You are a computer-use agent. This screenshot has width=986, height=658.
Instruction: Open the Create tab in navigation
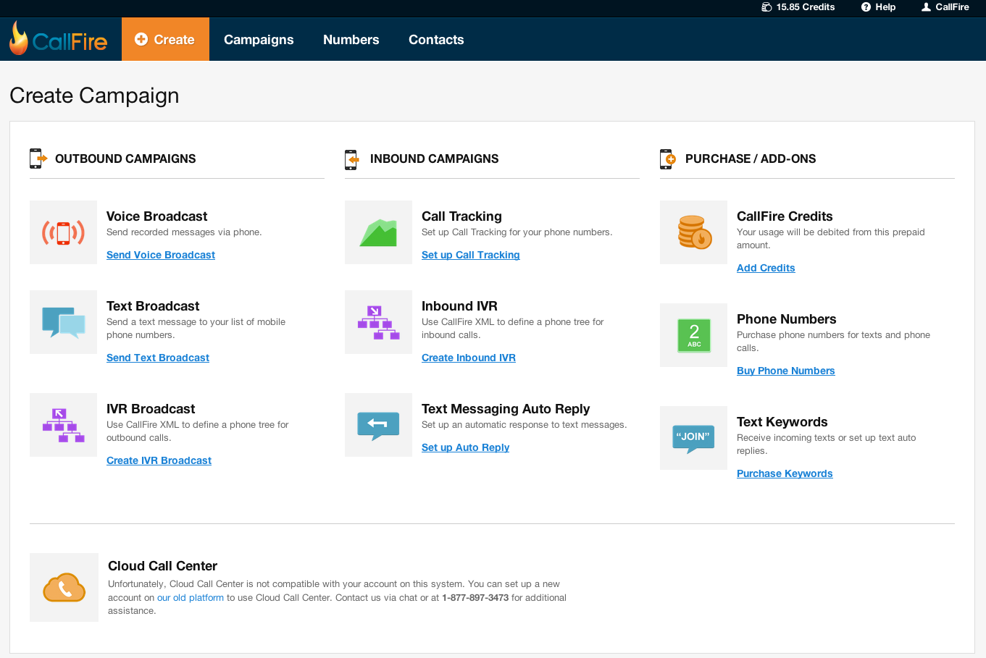tap(165, 40)
